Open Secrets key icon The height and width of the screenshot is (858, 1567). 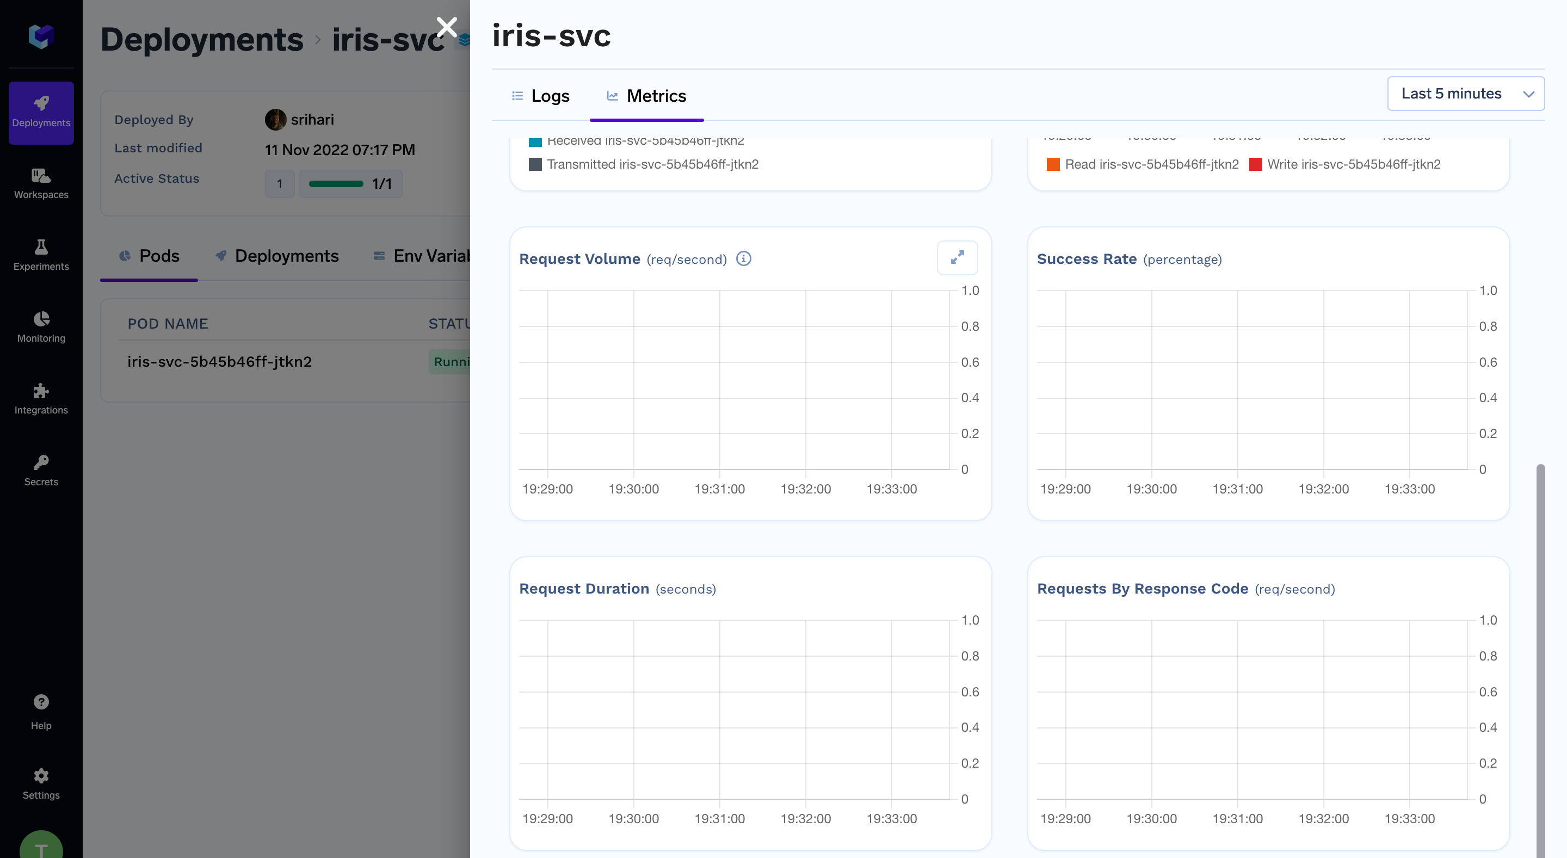tap(41, 471)
